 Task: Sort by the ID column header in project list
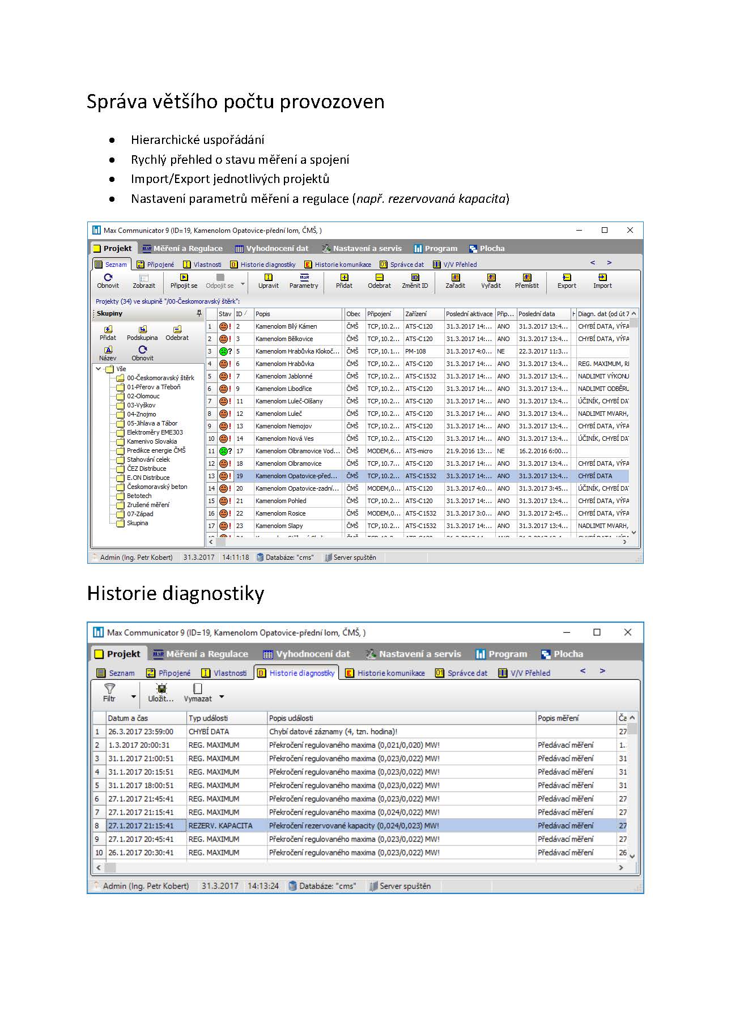pos(243,313)
